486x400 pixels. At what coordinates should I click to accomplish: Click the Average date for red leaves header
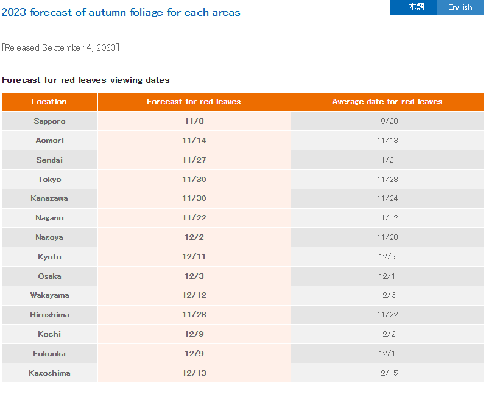[x=387, y=102]
